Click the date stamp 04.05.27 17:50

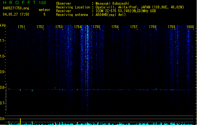16,14
